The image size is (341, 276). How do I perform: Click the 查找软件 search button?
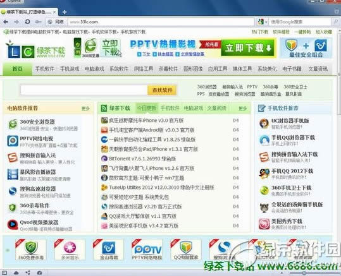tap(162, 90)
